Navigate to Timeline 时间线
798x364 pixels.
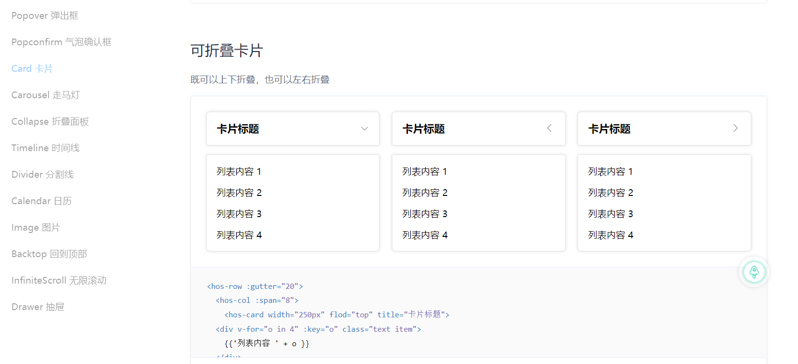coord(46,148)
